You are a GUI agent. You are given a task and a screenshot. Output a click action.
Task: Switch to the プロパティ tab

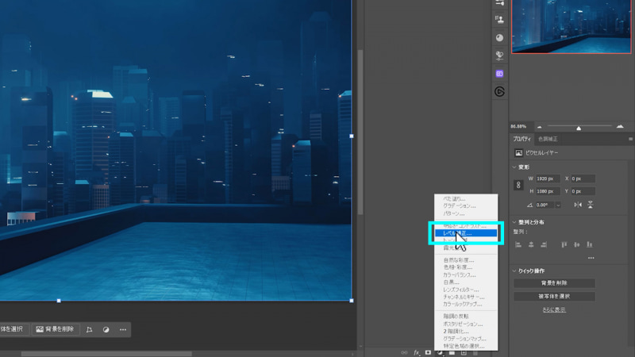[521, 139]
